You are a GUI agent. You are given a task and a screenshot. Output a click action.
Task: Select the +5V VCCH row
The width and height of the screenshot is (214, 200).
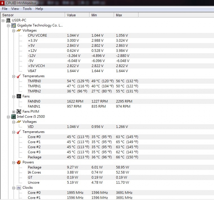click(x=120, y=66)
